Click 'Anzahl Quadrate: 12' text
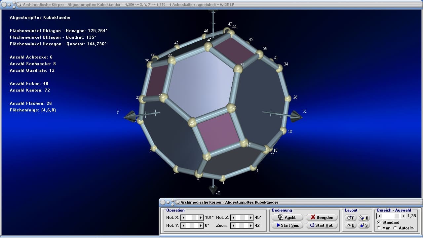Viewport: 423px width, 238px height. 32,70
